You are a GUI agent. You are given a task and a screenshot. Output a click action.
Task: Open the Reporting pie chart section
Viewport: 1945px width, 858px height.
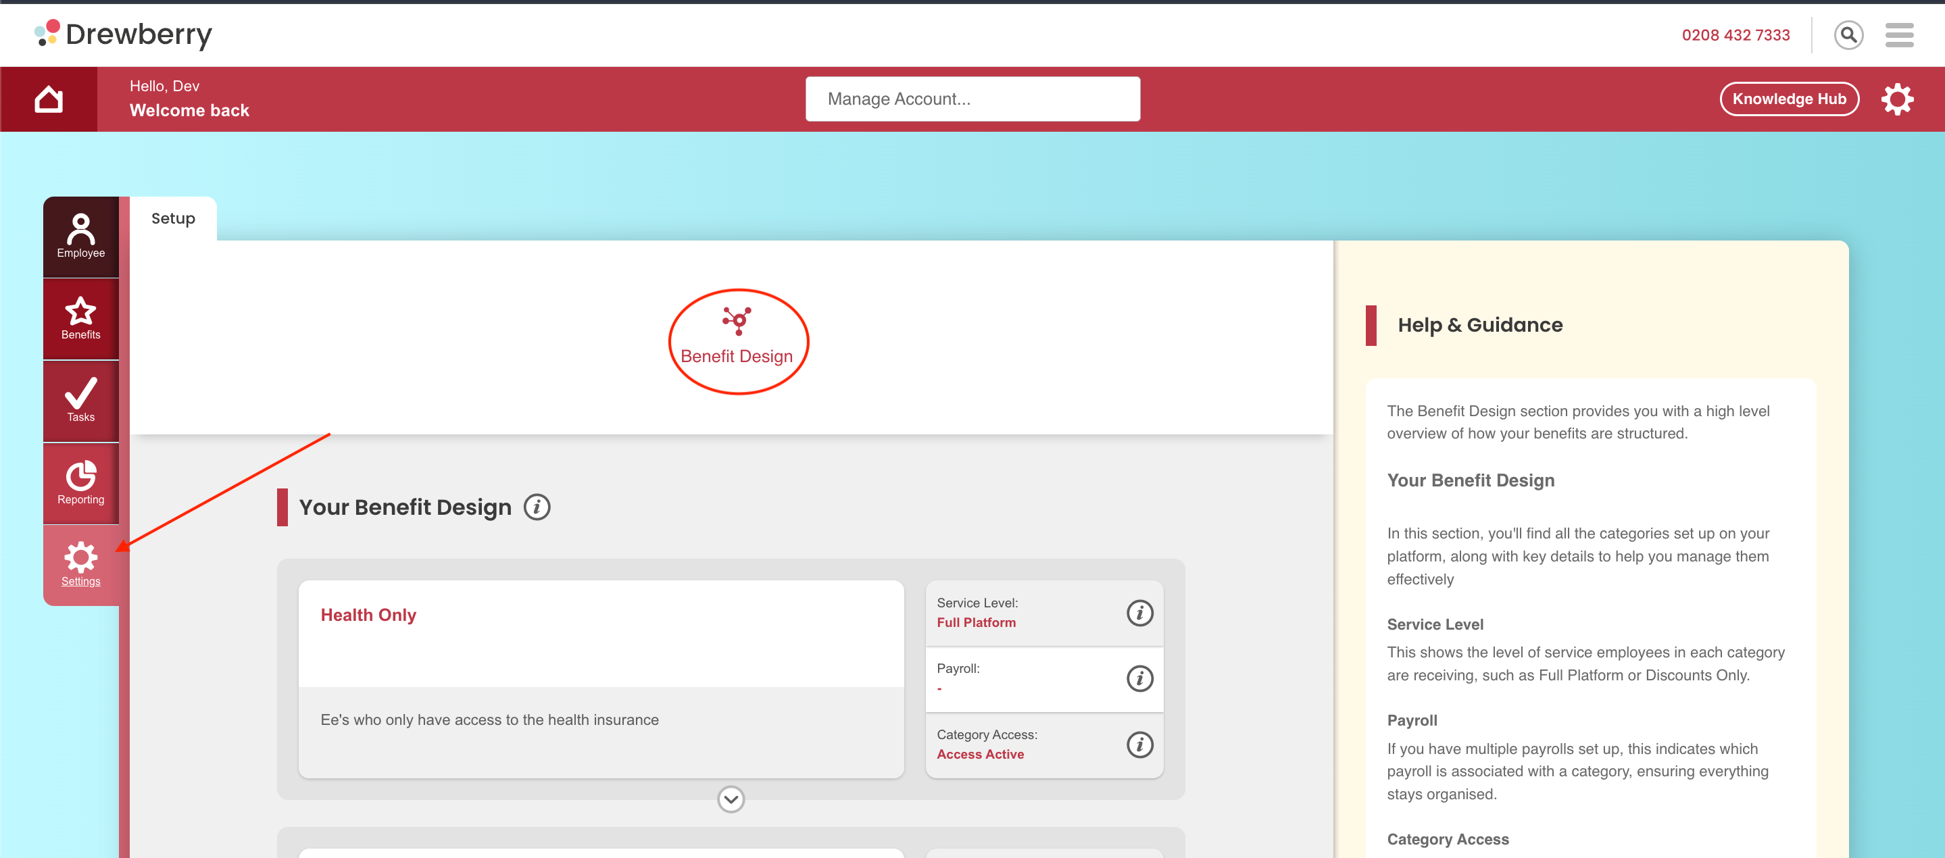81,483
